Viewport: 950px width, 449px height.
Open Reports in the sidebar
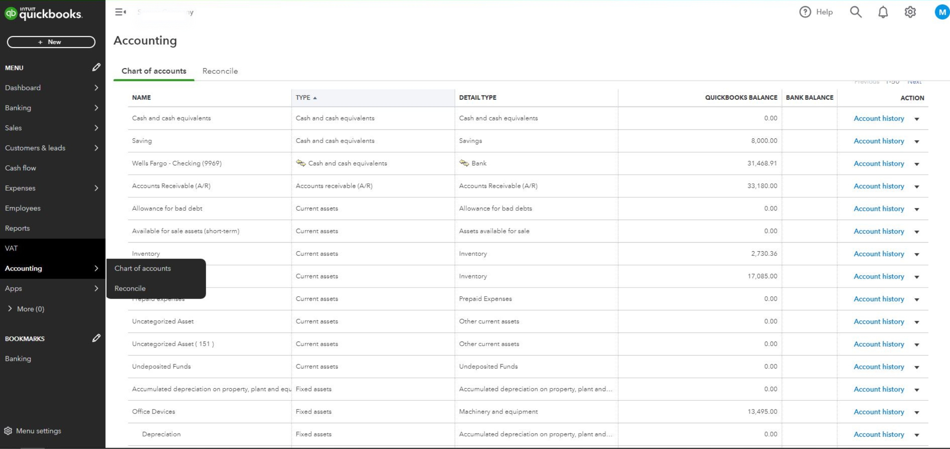(17, 228)
